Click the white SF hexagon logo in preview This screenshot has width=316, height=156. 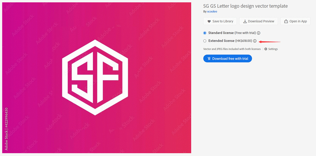[x=95, y=78]
